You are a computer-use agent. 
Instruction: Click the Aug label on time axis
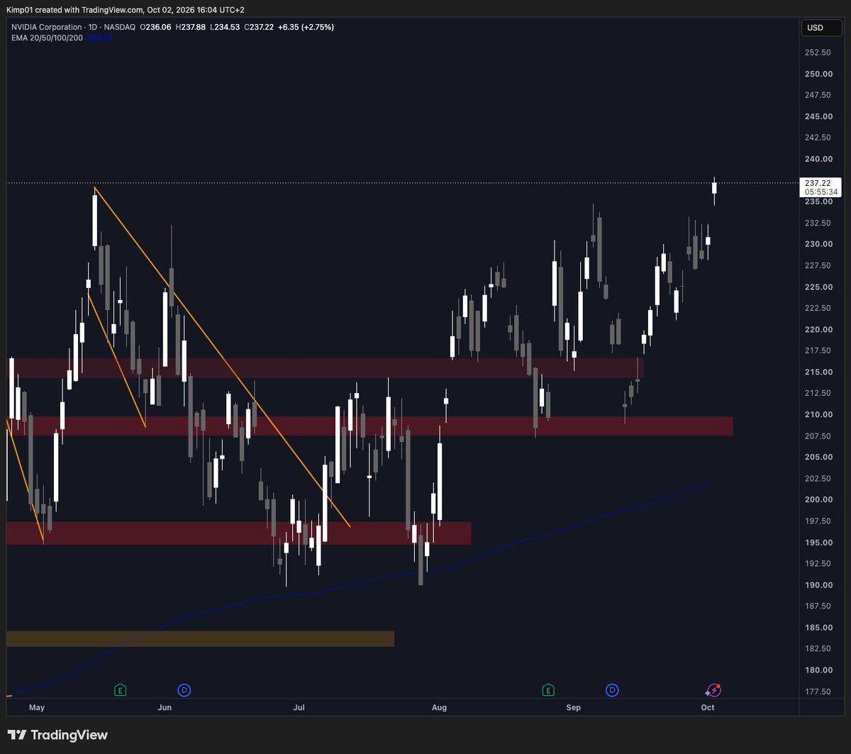pyautogui.click(x=439, y=707)
